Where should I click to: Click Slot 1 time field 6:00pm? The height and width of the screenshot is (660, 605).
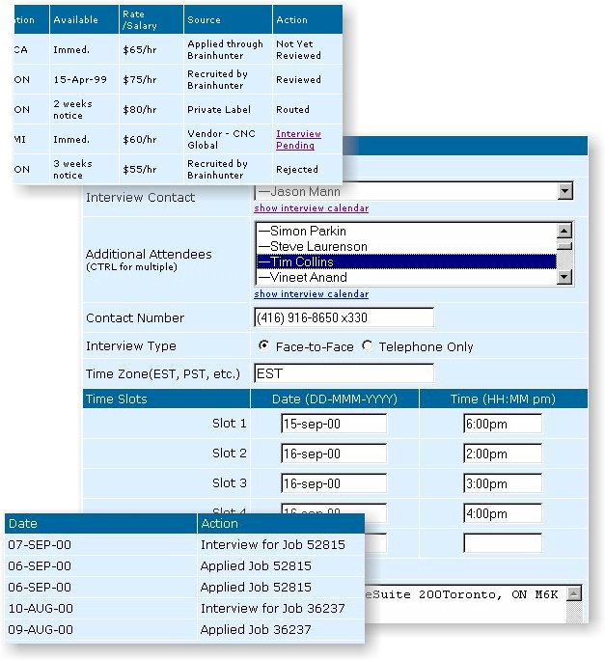click(503, 424)
